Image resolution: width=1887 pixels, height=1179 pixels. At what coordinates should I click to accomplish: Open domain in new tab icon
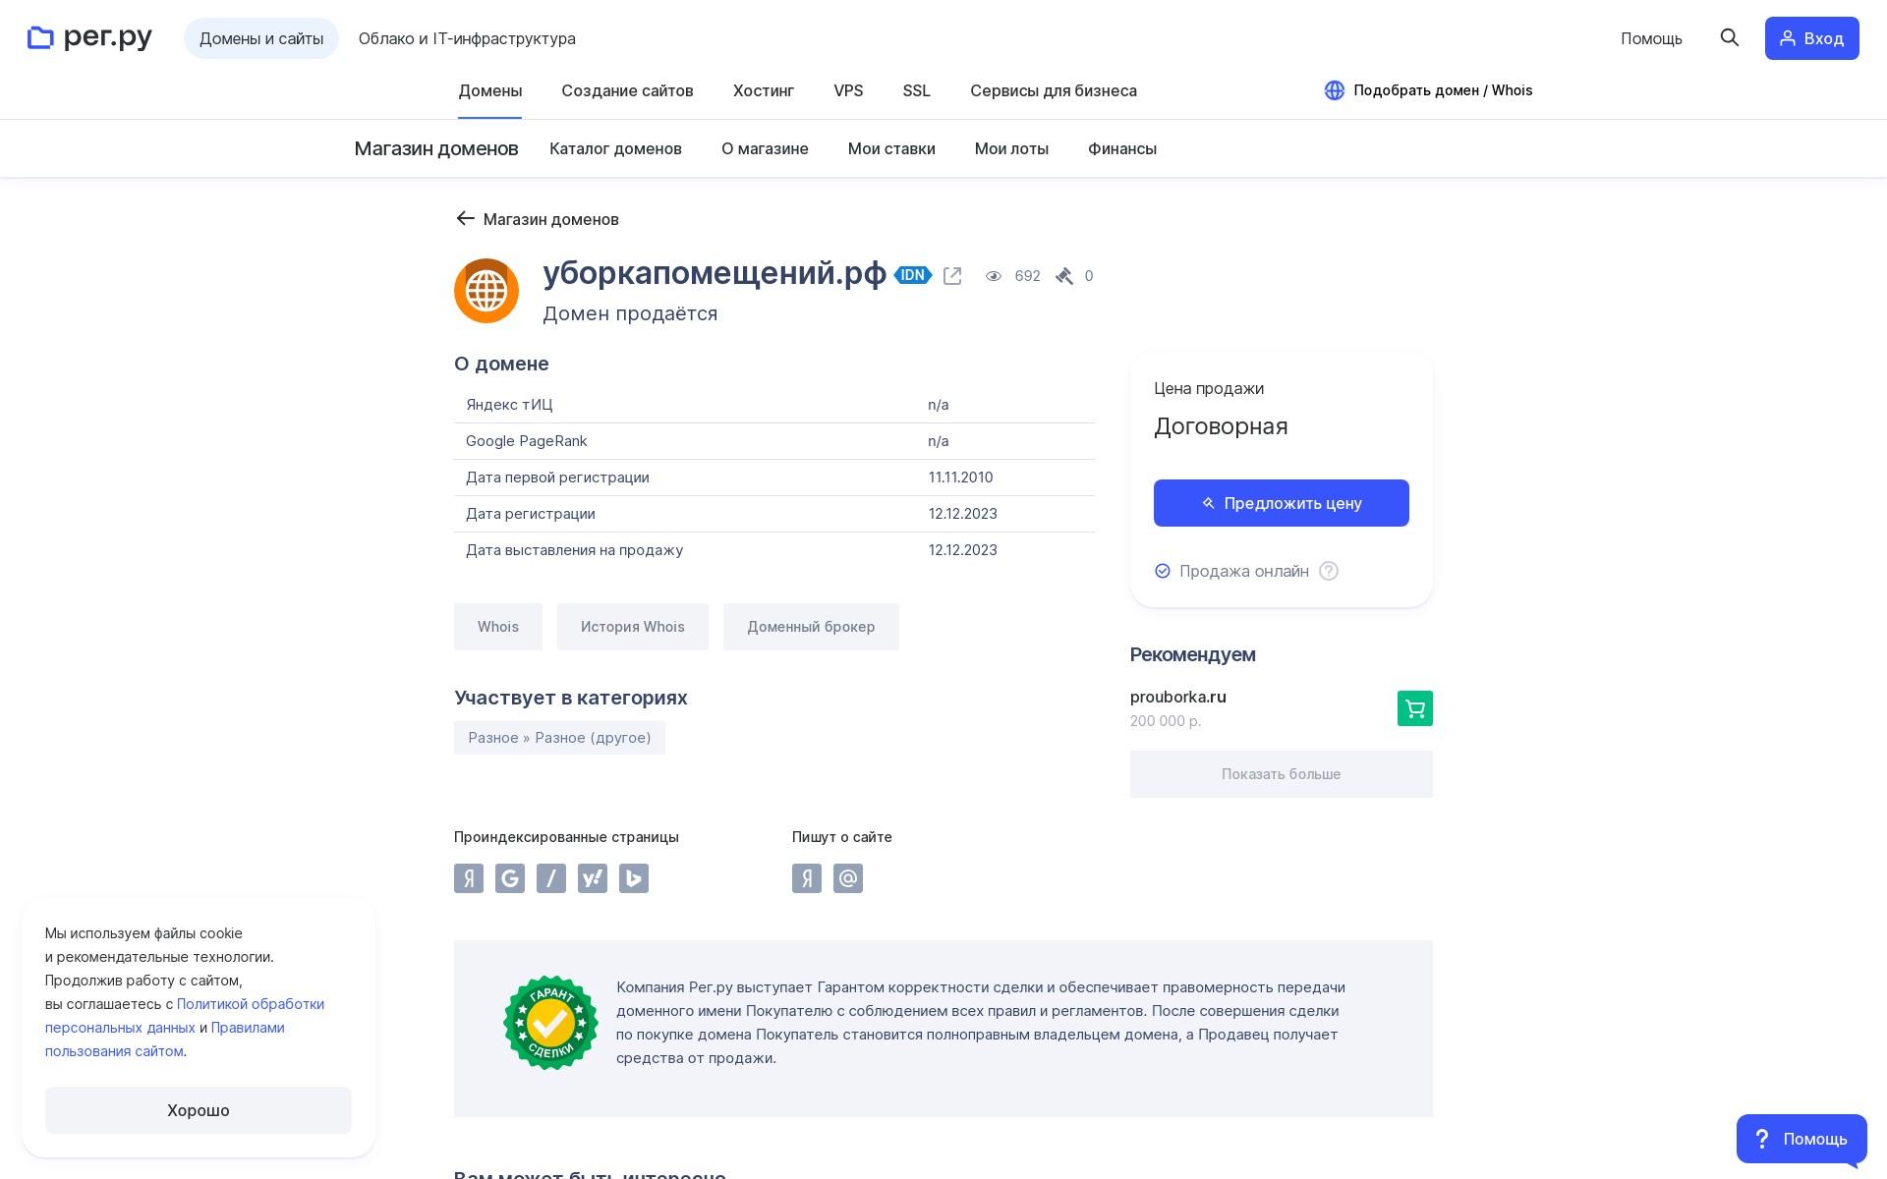(x=951, y=276)
